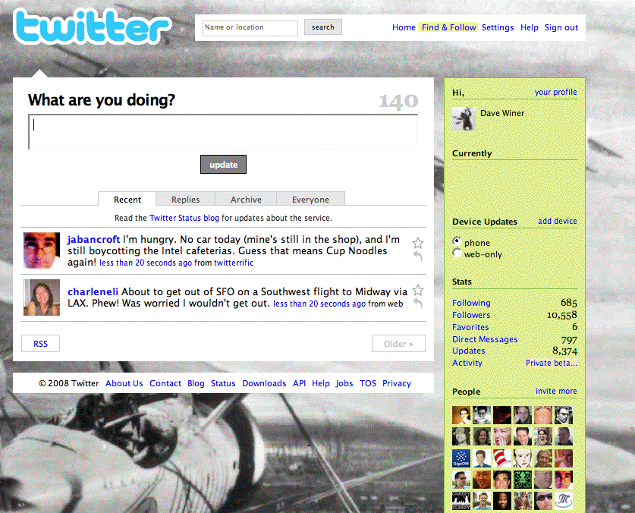Open jabancroft's profile picture
The height and width of the screenshot is (513, 635).
pos(42,250)
